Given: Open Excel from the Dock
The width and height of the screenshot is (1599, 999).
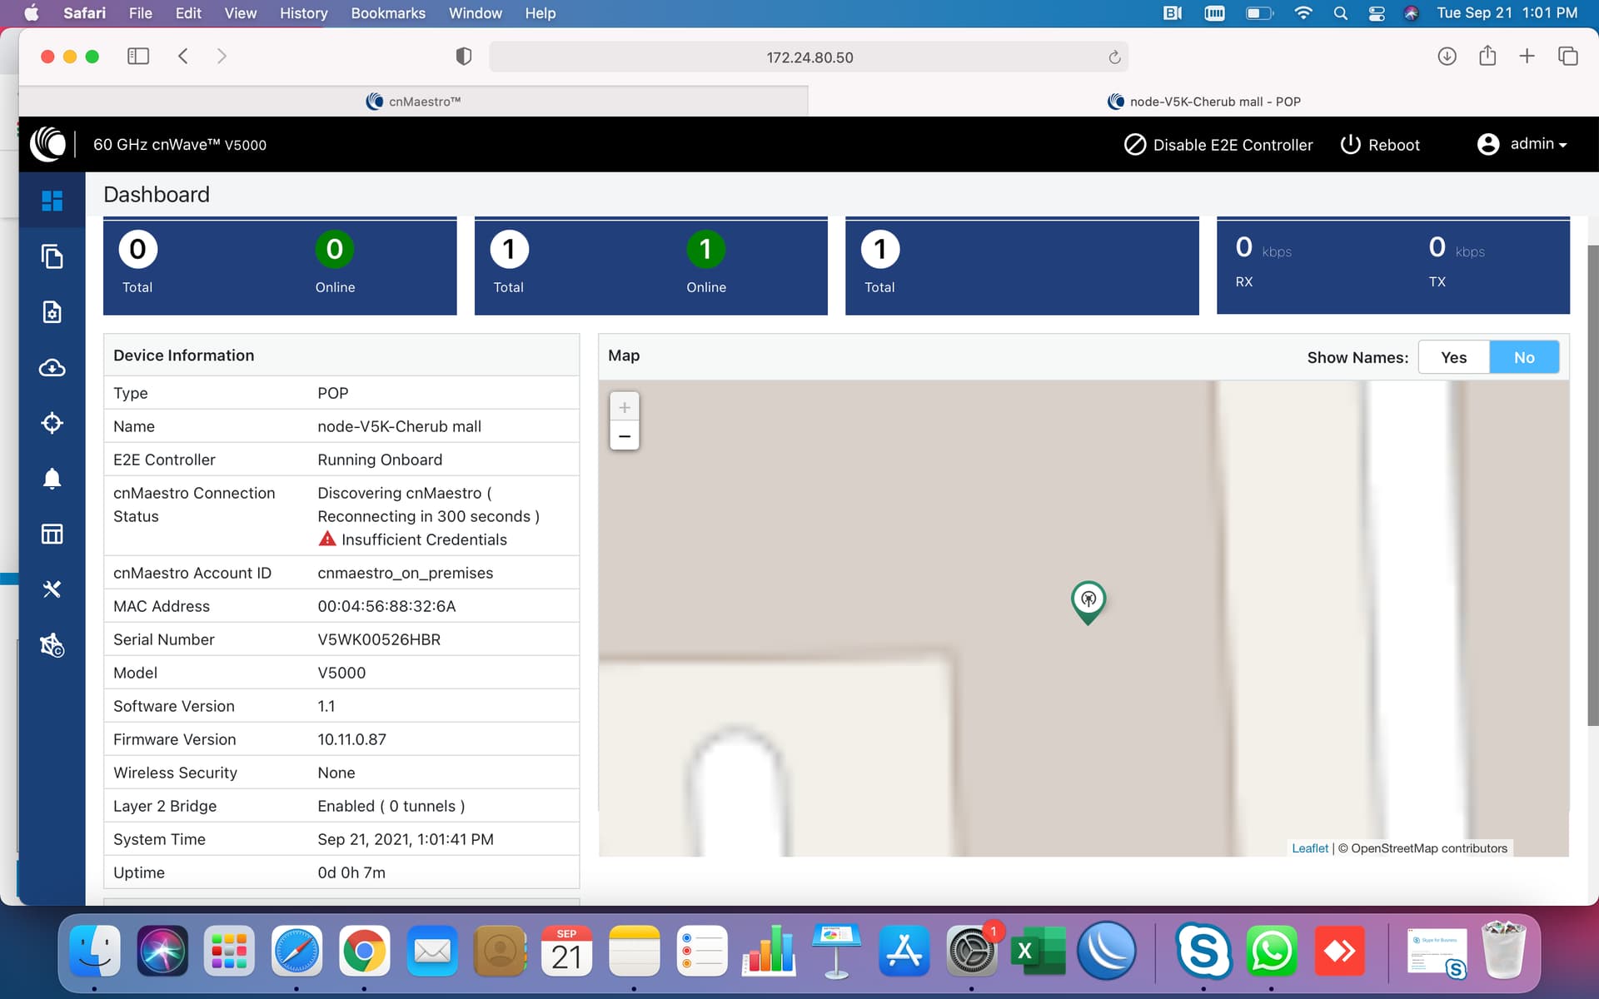Looking at the screenshot, I should click(x=1039, y=951).
